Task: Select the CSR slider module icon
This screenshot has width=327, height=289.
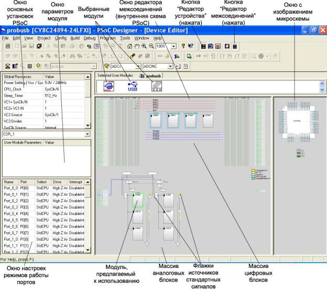Action: pyautogui.click(x=157, y=86)
